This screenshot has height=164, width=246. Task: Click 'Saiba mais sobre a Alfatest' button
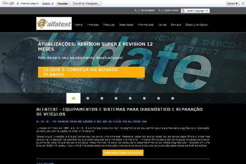123,153
